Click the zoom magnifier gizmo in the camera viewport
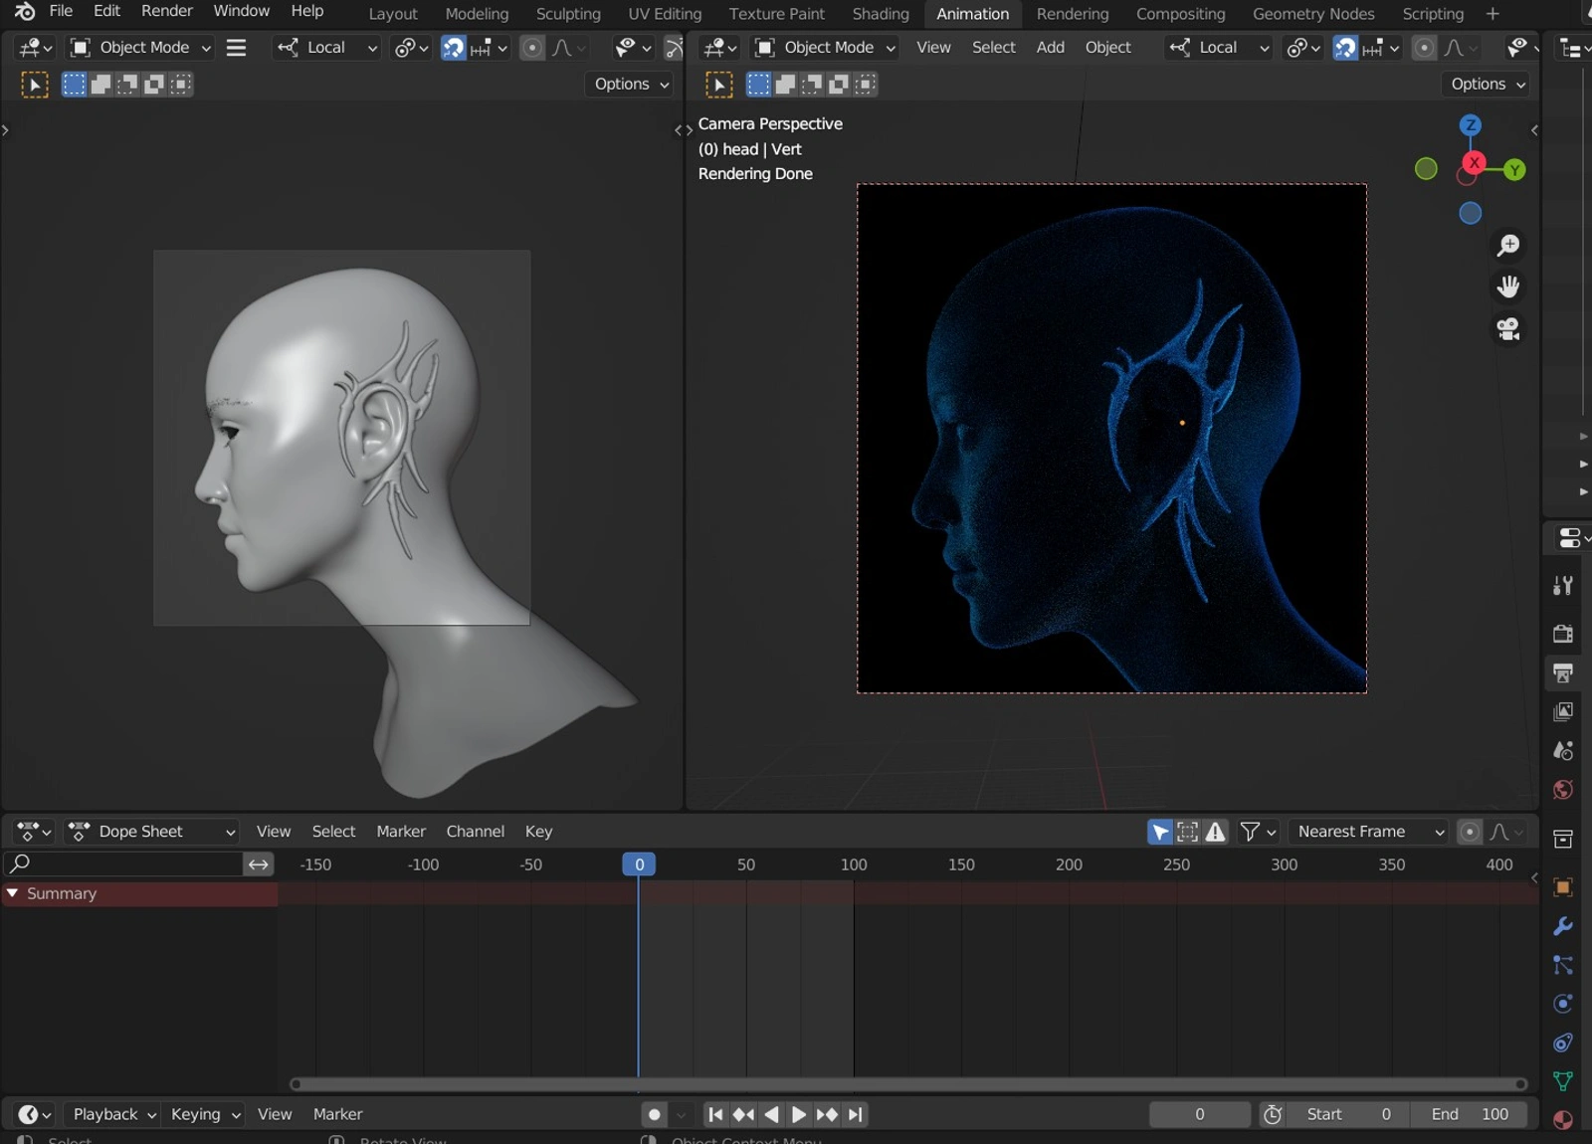1592x1144 pixels. (1508, 245)
